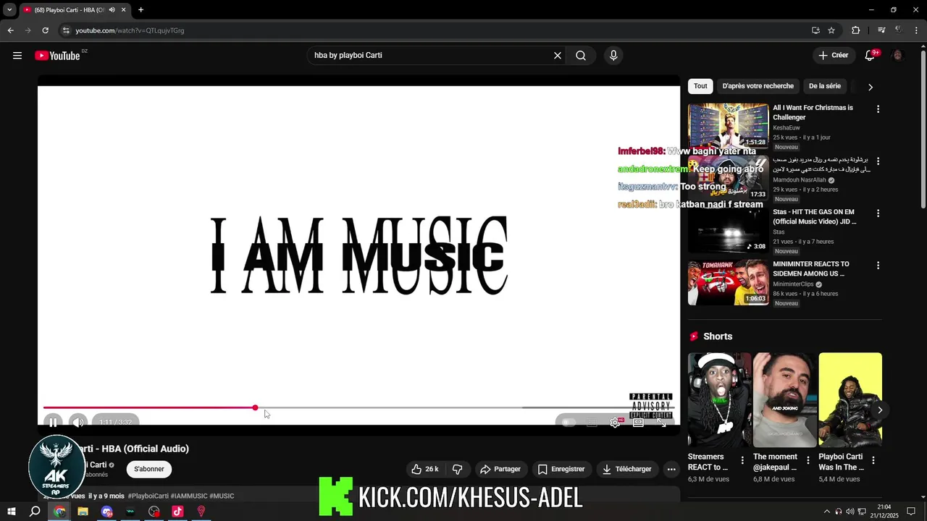Viewport: 927px width, 521px height.
Task: Toggle the autoplay switch in player
Action: 569,423
